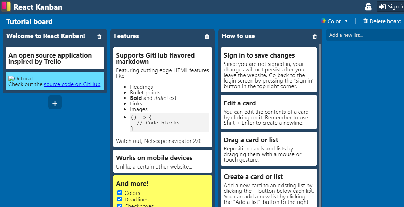This screenshot has height=207, width=404.
Task: Click the Tutorial board title
Action: 29,21
